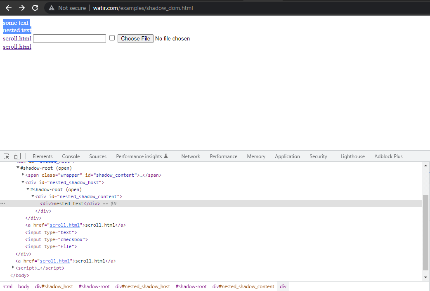Click the first scroll.html page link
430x291 pixels.
pos(17,38)
